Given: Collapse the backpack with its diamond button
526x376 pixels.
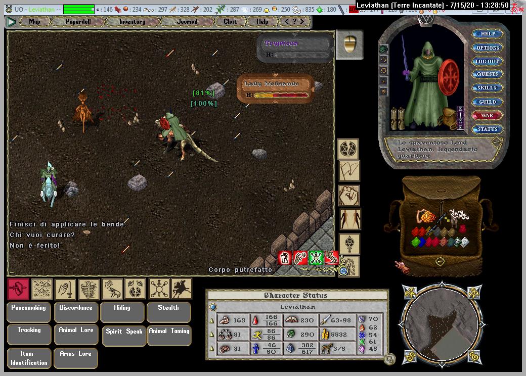Looking at the screenshot, I should [440, 261].
